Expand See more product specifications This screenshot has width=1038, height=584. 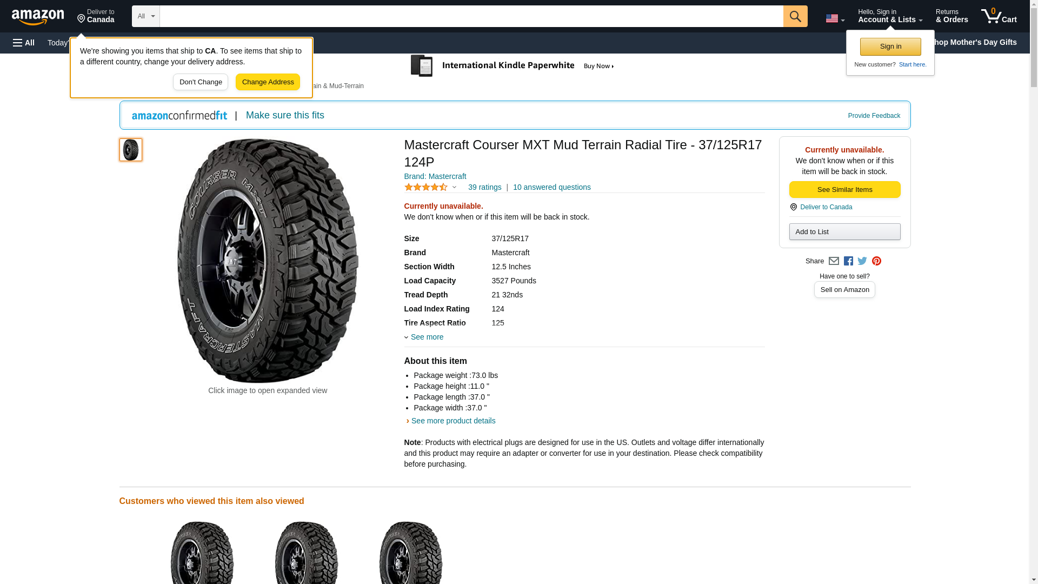pyautogui.click(x=427, y=337)
